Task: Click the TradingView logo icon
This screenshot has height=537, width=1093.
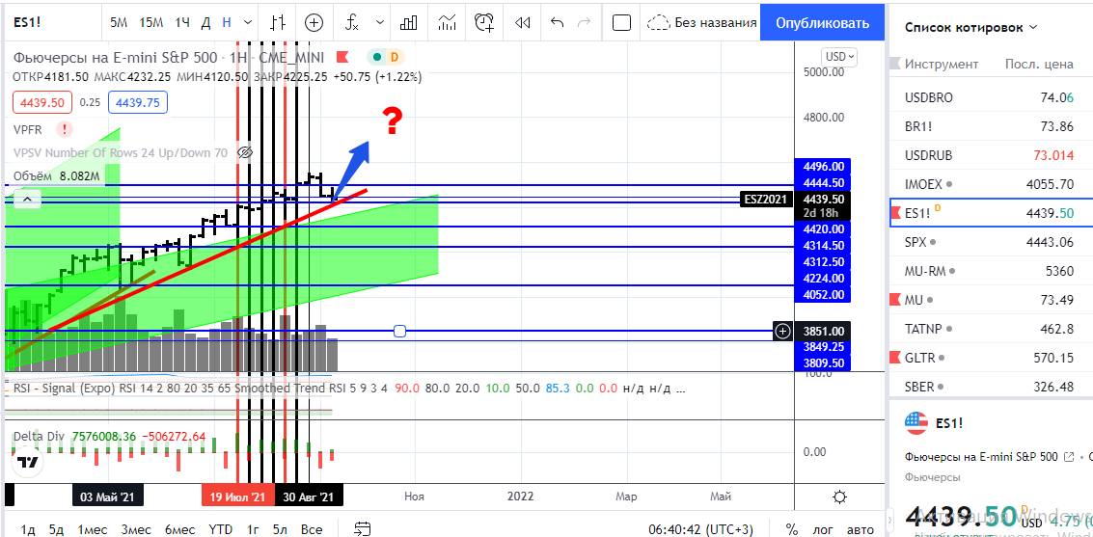Action: 28,462
